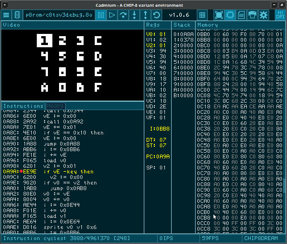This screenshot has width=287, height=244.
Task: Step into with the down arrow
Action: click(134, 15)
